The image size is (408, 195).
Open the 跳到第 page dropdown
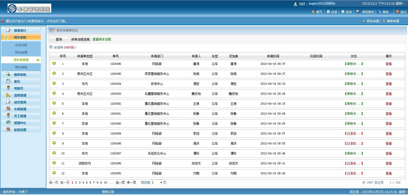(x=157, y=182)
